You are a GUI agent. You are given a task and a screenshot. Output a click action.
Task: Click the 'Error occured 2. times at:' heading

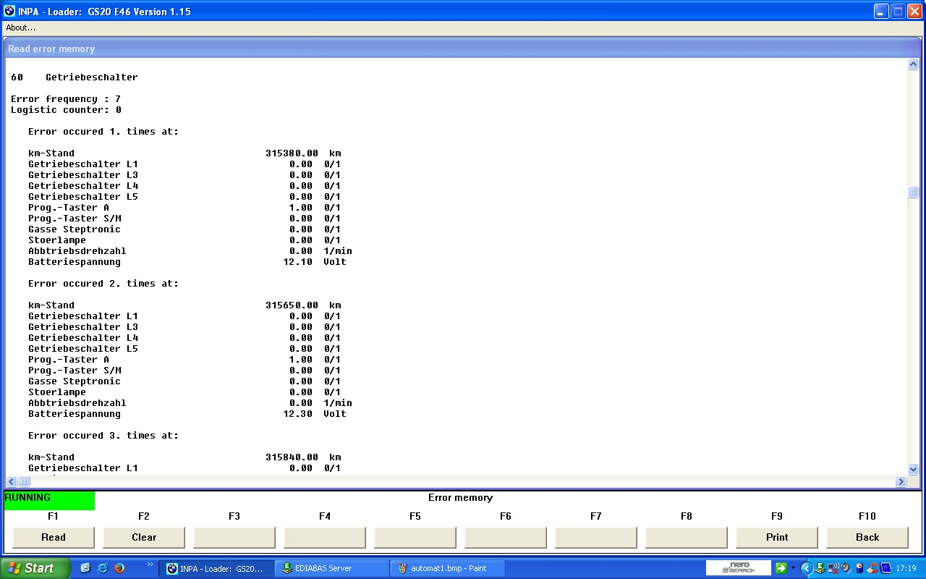click(103, 284)
